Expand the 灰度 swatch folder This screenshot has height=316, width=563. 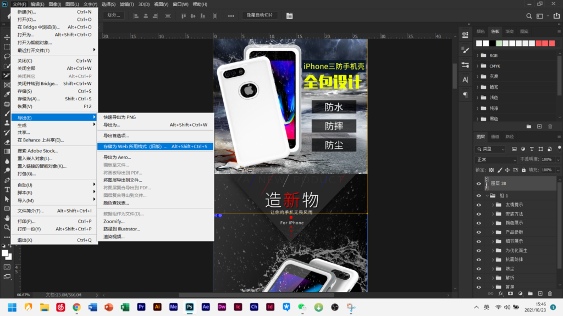478,76
